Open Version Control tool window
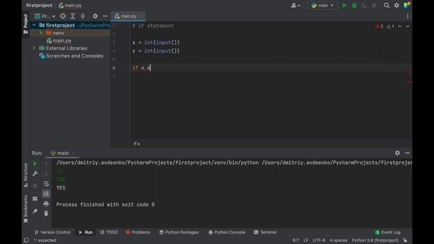This screenshot has height=244, width=434. (52, 232)
